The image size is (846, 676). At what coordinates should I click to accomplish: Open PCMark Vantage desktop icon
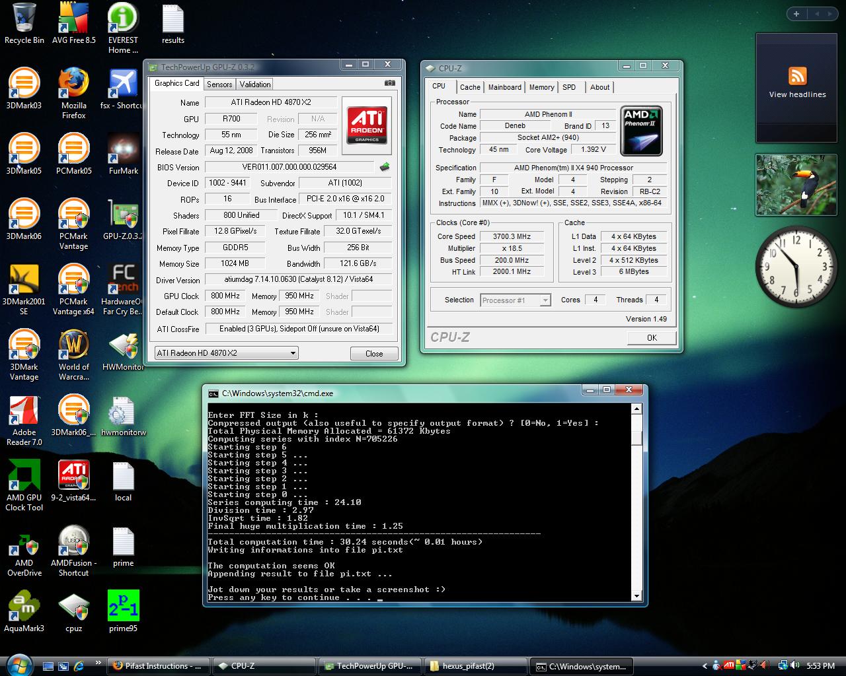[73, 224]
